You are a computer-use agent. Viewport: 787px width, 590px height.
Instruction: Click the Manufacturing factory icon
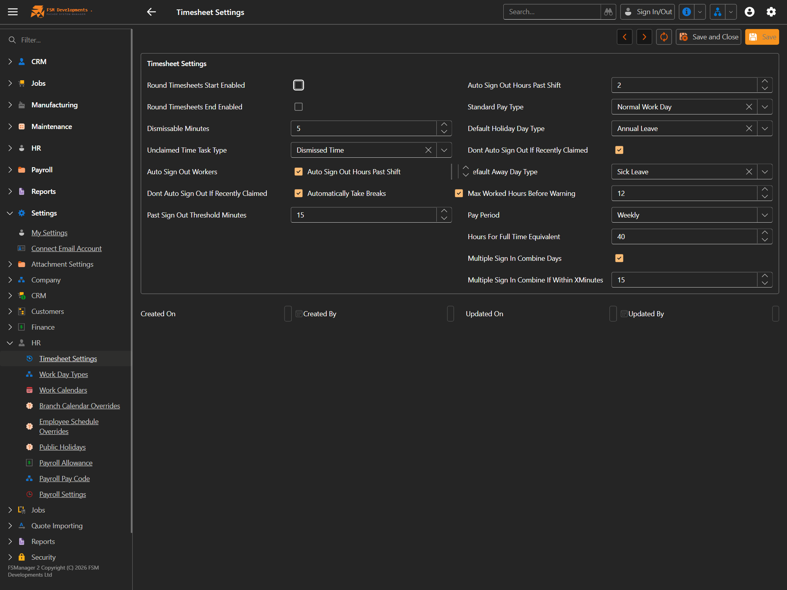click(x=22, y=105)
